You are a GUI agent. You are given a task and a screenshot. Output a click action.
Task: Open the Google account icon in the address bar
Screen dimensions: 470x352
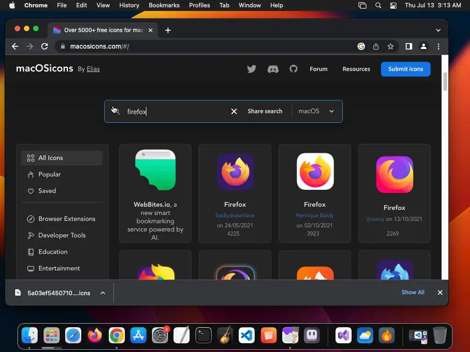pos(361,46)
